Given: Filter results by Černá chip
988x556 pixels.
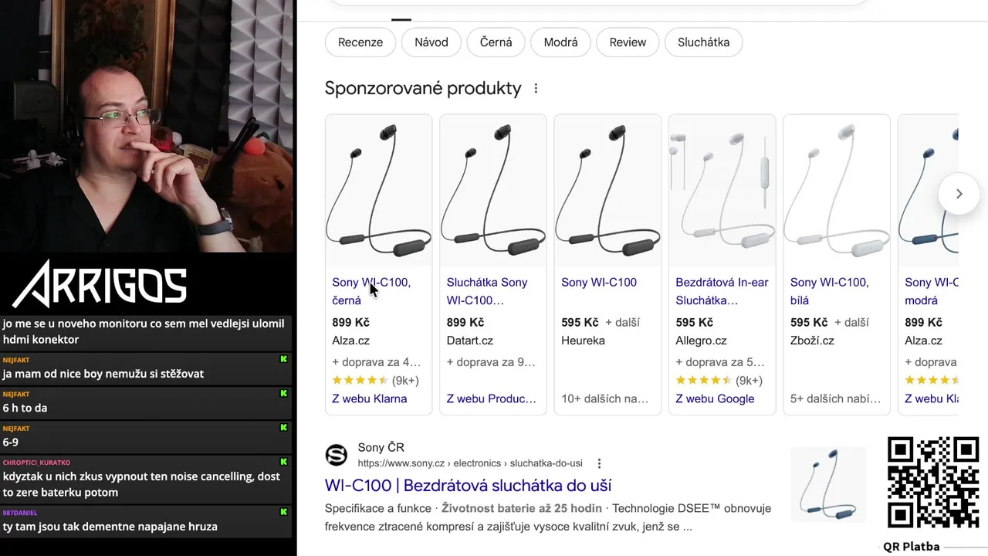Looking at the screenshot, I should click(496, 42).
